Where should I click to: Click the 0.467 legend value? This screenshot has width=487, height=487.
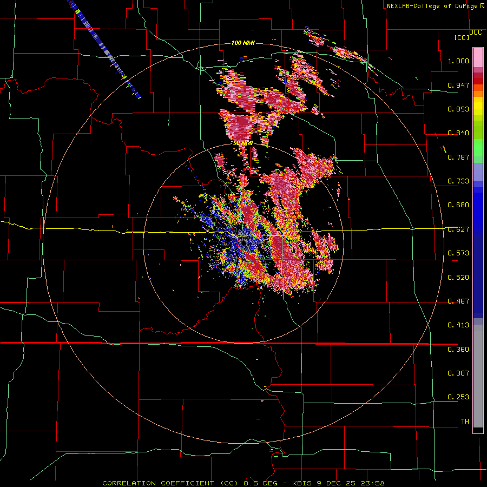coord(458,301)
